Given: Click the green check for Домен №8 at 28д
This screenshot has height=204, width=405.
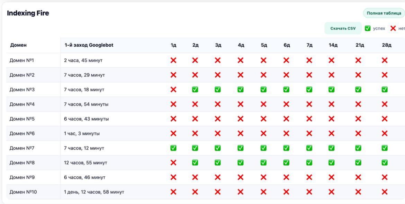Looking at the screenshot, I should click(x=384, y=163).
